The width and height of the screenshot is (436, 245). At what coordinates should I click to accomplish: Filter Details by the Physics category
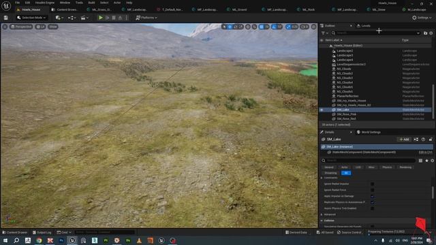tap(387, 167)
